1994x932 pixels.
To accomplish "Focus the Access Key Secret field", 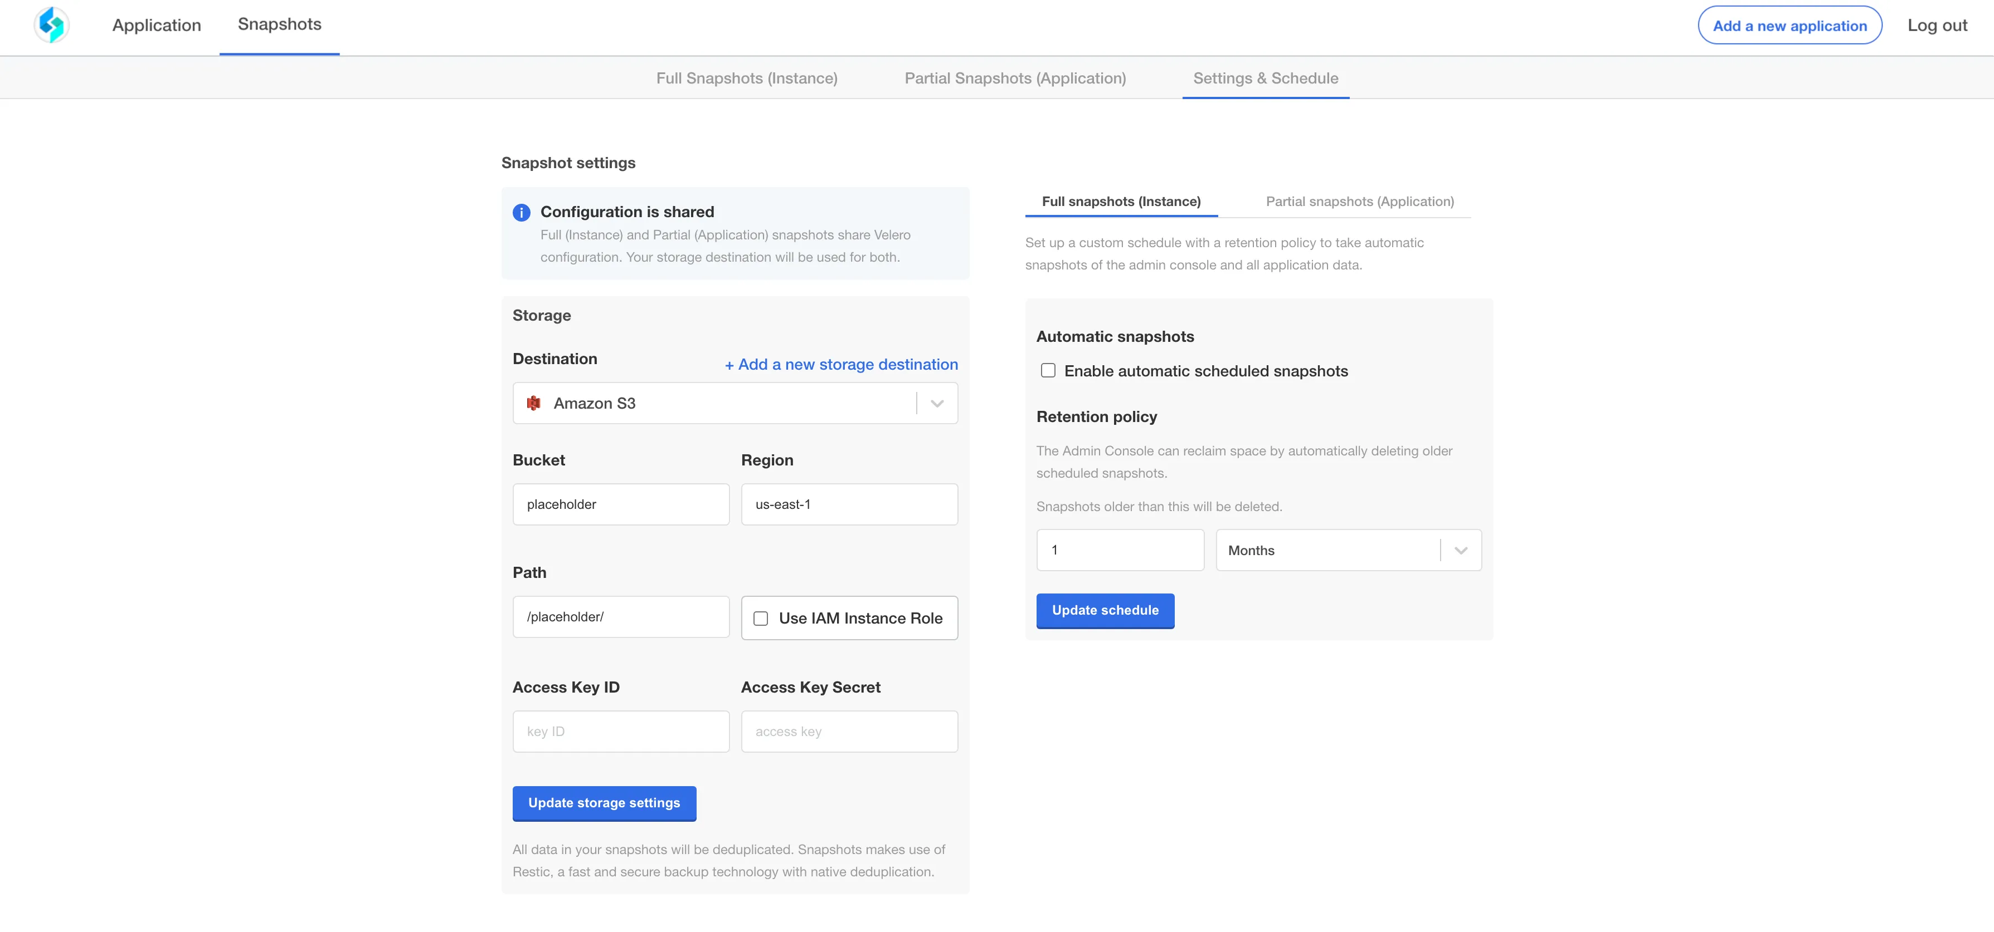I will point(849,731).
